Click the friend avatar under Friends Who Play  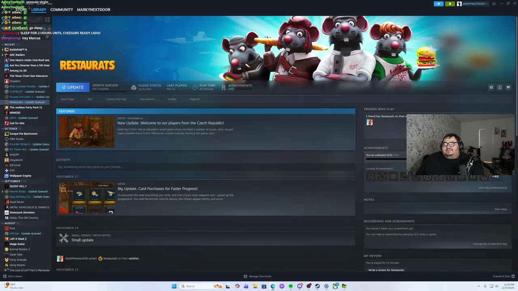[369, 122]
